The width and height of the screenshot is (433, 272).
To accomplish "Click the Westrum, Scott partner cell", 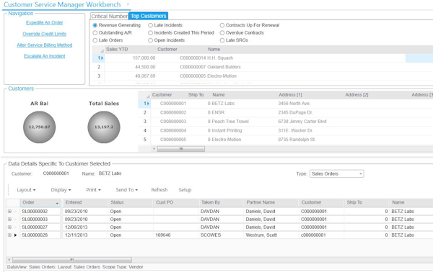I will [271, 235].
